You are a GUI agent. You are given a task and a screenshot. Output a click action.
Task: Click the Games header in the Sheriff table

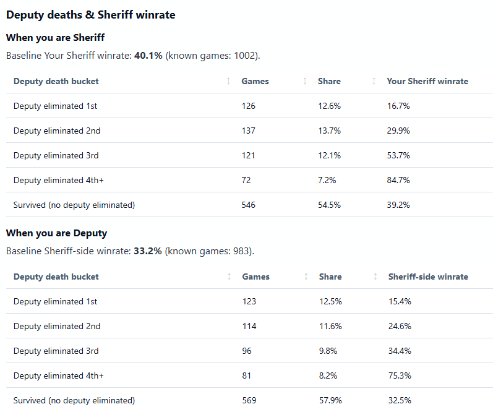tap(255, 81)
